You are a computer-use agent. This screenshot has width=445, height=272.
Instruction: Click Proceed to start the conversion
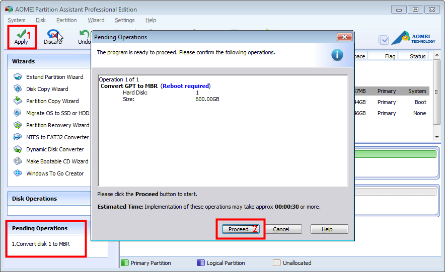point(241,229)
